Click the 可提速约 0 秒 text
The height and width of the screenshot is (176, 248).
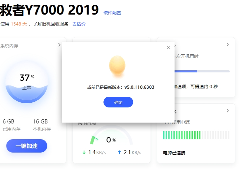tap(204, 86)
